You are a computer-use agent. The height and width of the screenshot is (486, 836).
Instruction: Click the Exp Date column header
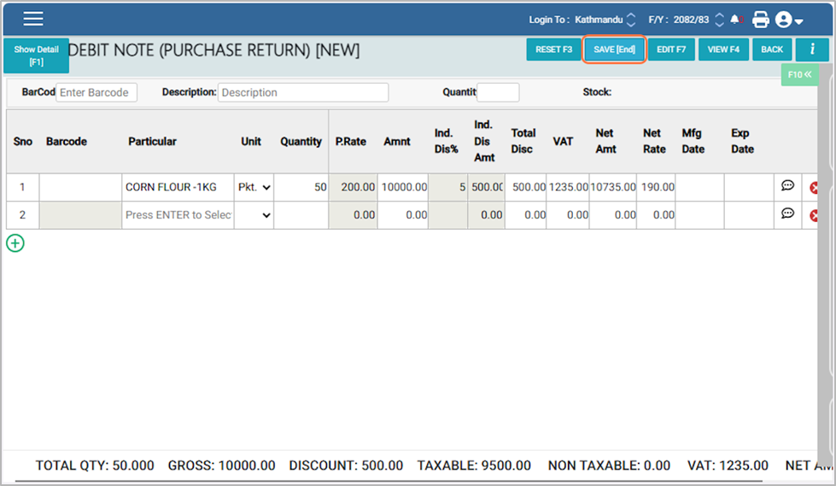click(x=742, y=141)
